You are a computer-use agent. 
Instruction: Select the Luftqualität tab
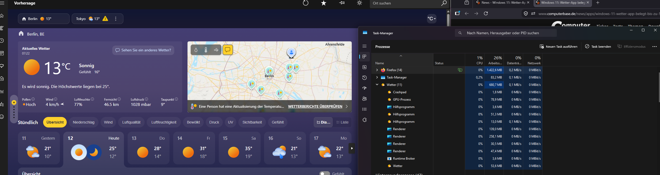point(131,122)
